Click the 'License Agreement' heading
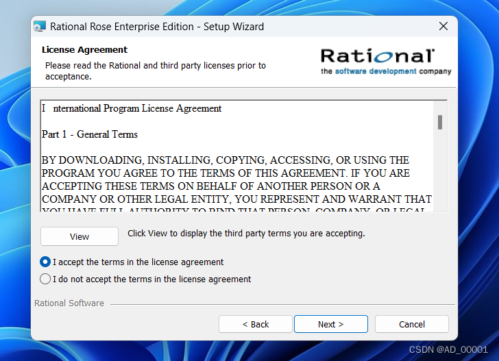Viewport: 499px width, 361px height. [x=84, y=49]
